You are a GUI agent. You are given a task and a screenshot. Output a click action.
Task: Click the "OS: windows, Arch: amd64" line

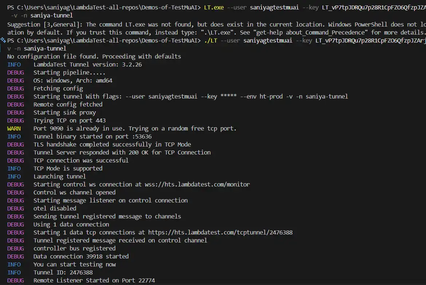coord(73,80)
